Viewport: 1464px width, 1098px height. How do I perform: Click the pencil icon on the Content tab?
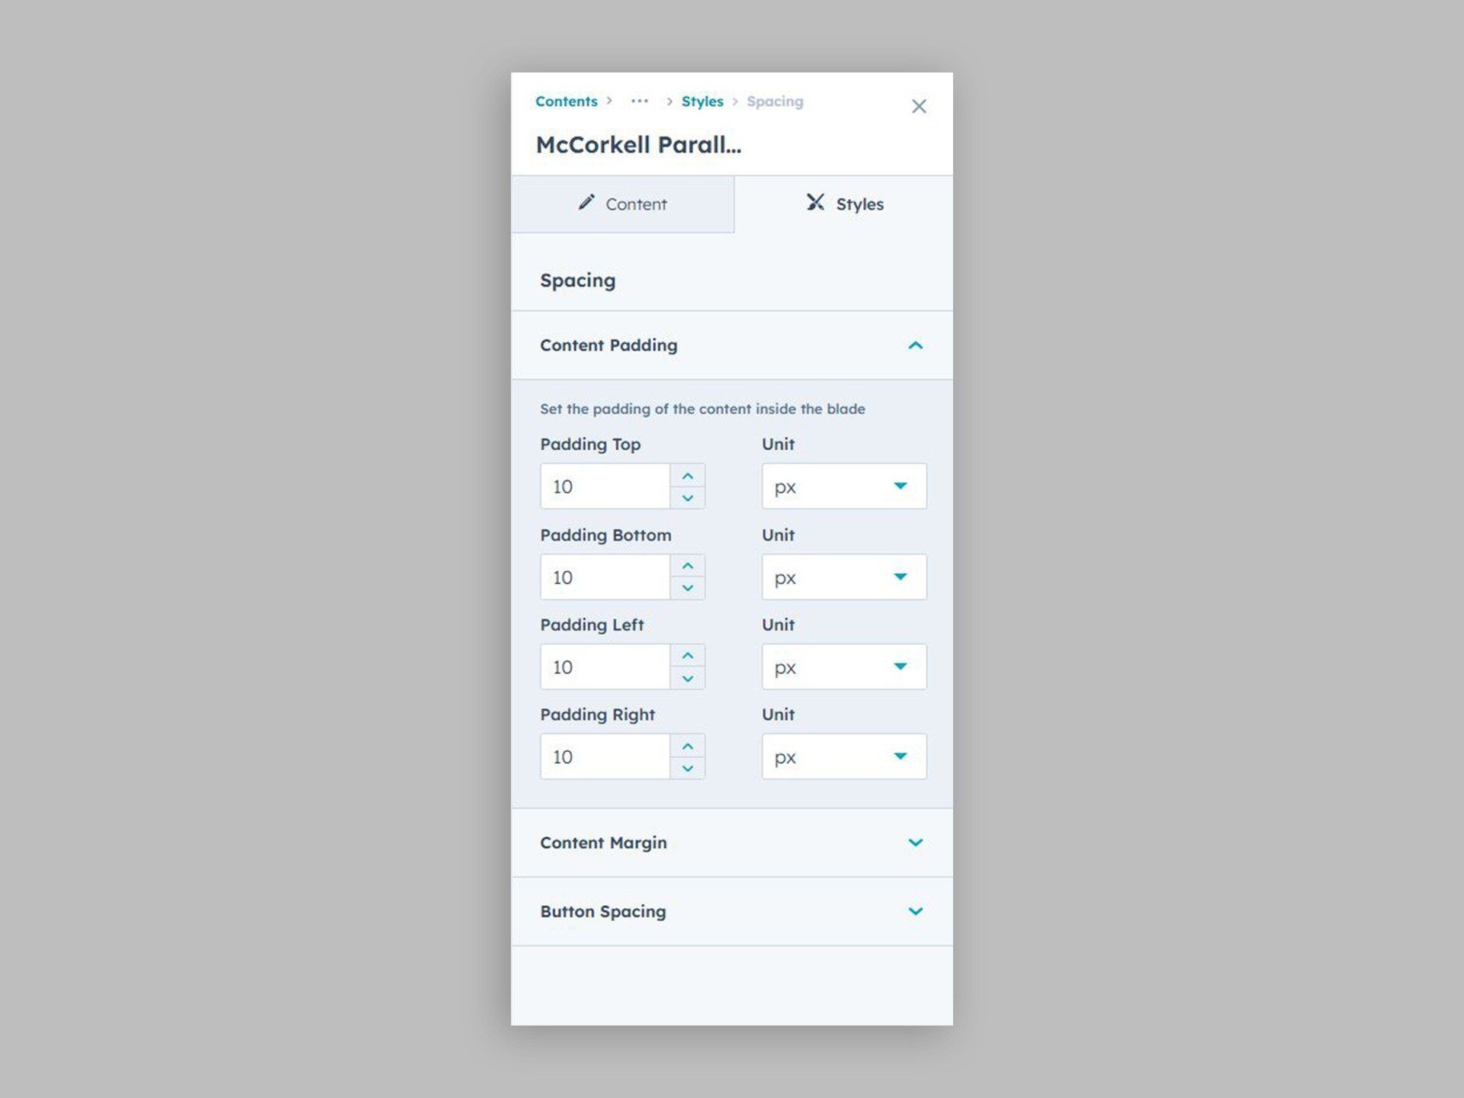pos(586,204)
